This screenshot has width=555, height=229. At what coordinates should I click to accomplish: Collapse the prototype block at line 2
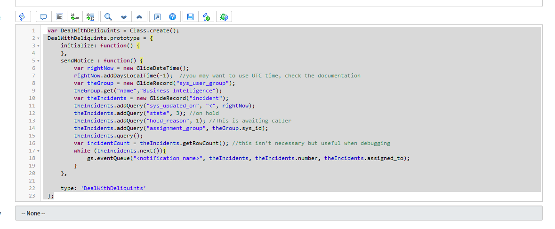click(x=38, y=38)
